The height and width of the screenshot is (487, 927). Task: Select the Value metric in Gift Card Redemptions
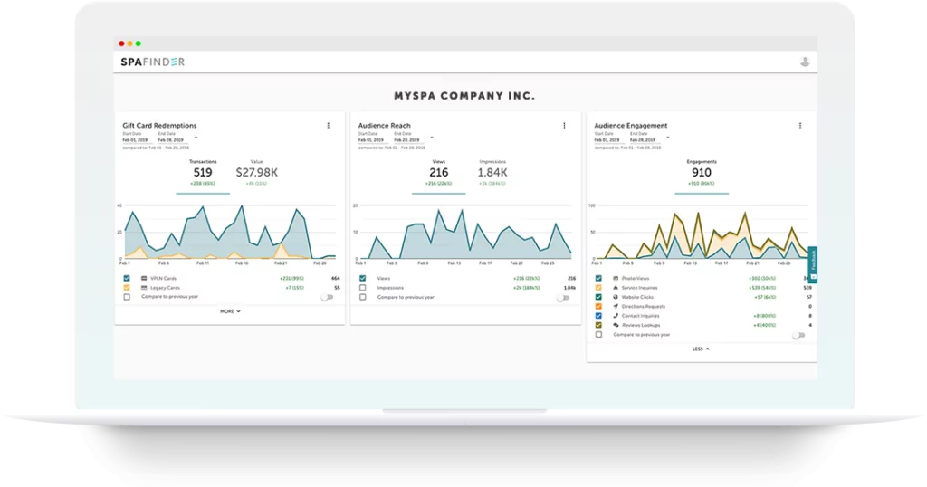tap(258, 172)
